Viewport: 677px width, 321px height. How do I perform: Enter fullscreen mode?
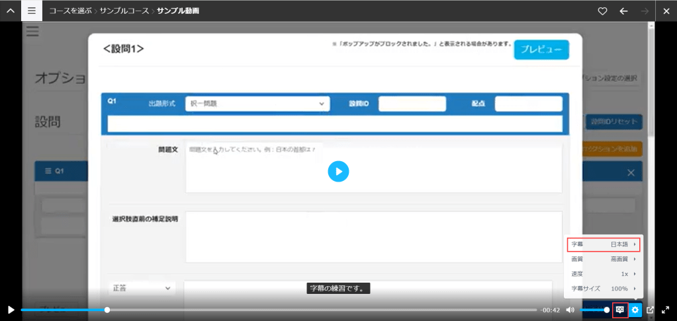click(665, 310)
